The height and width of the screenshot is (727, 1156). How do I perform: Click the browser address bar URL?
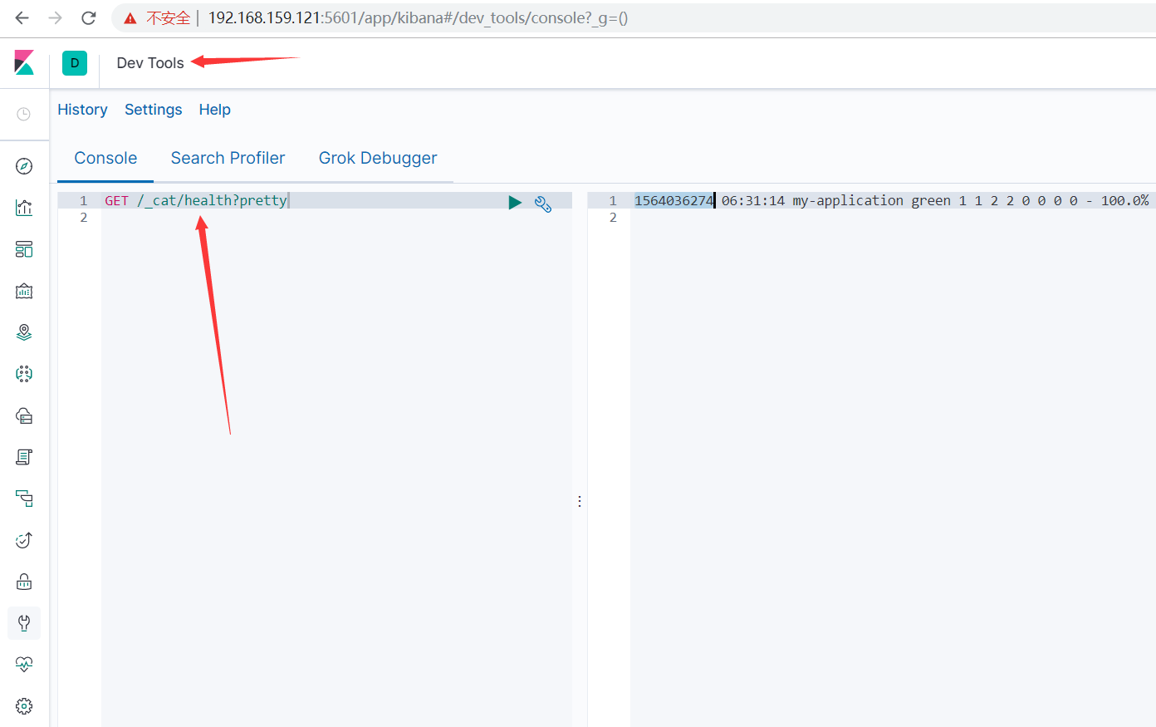[418, 17]
